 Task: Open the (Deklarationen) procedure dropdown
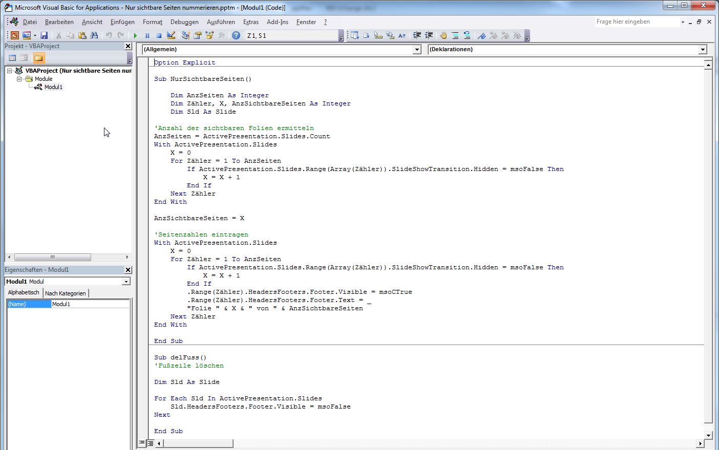pos(703,50)
